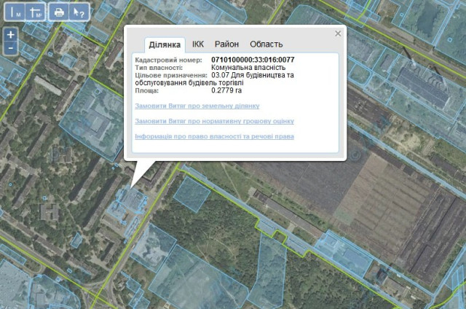Open Інформація про право власності link
Viewport: 466px width, 309px height.
click(215, 136)
